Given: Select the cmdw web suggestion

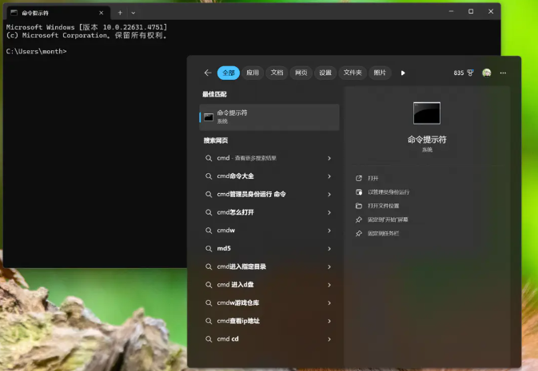Looking at the screenshot, I should pyautogui.click(x=269, y=231).
